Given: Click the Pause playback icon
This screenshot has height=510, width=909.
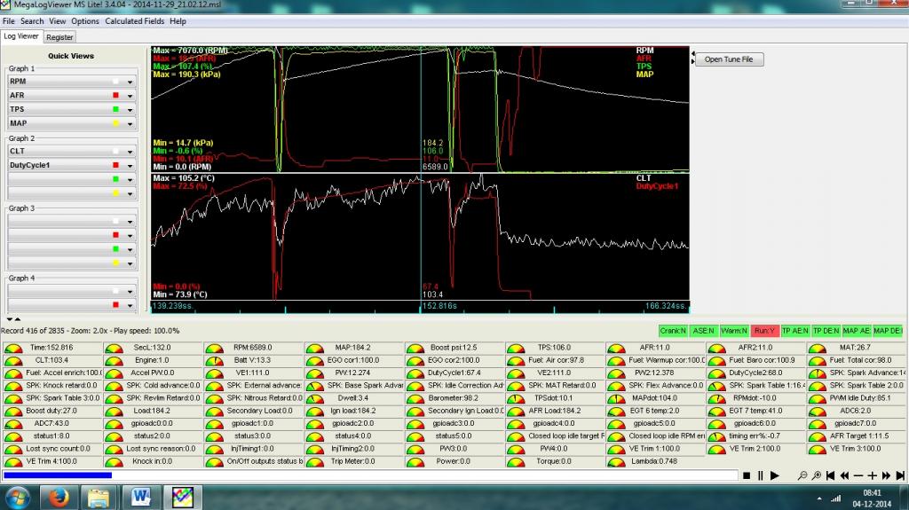Looking at the screenshot, I should [x=760, y=475].
